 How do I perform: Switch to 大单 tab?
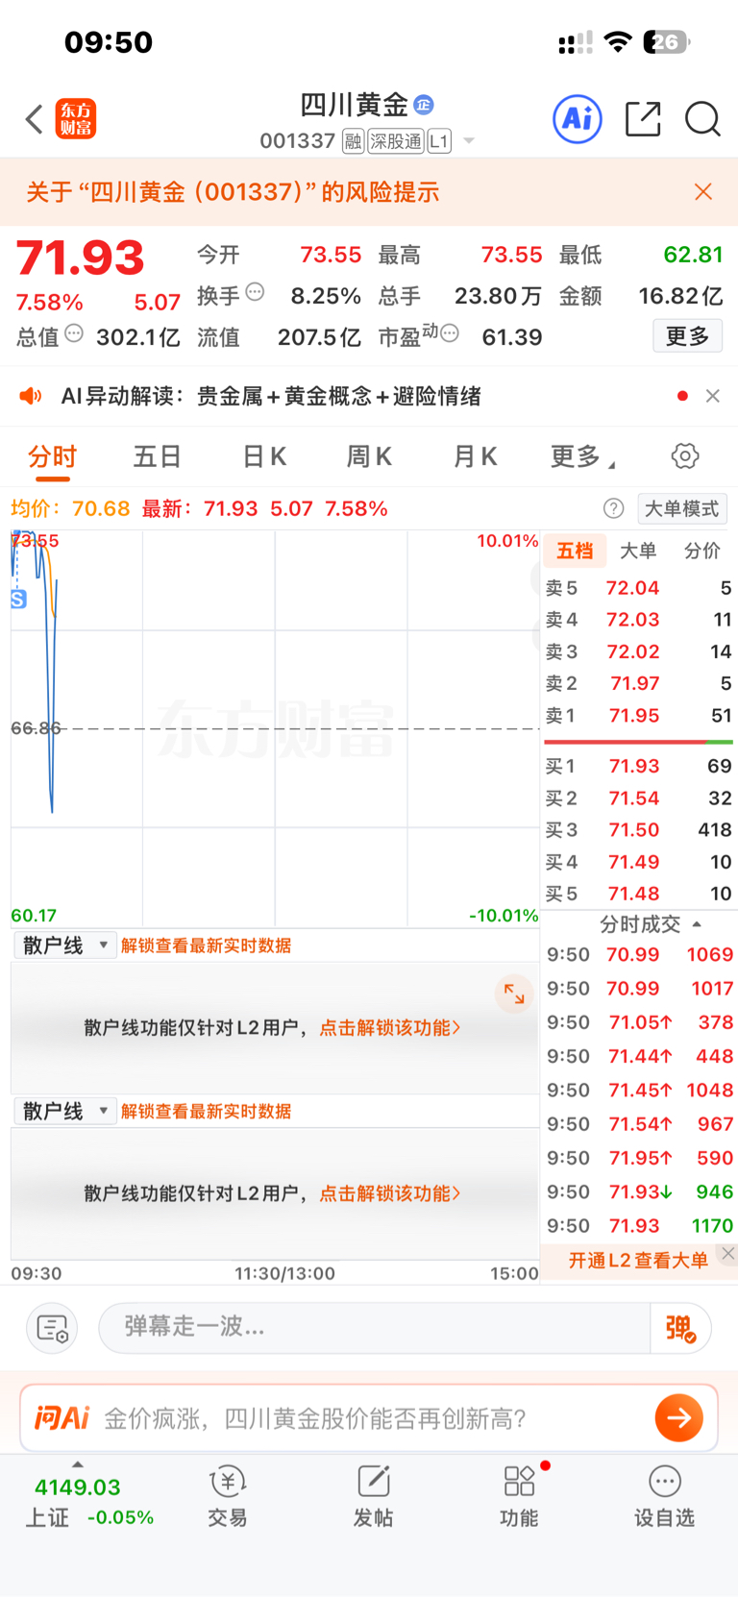point(638,551)
